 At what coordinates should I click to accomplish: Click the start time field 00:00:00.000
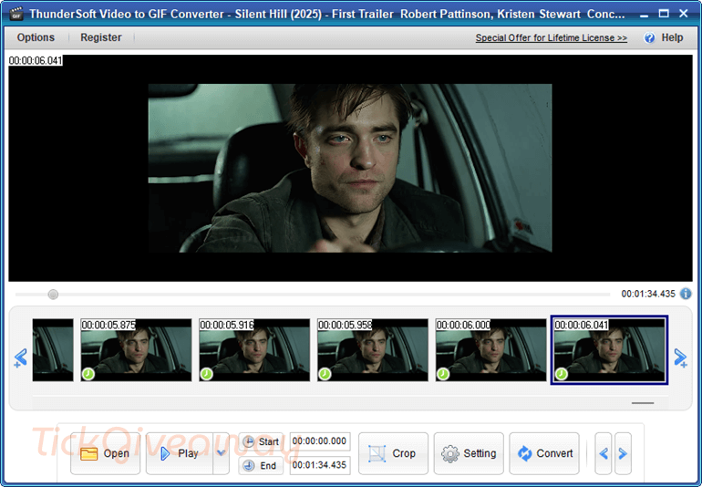click(320, 441)
